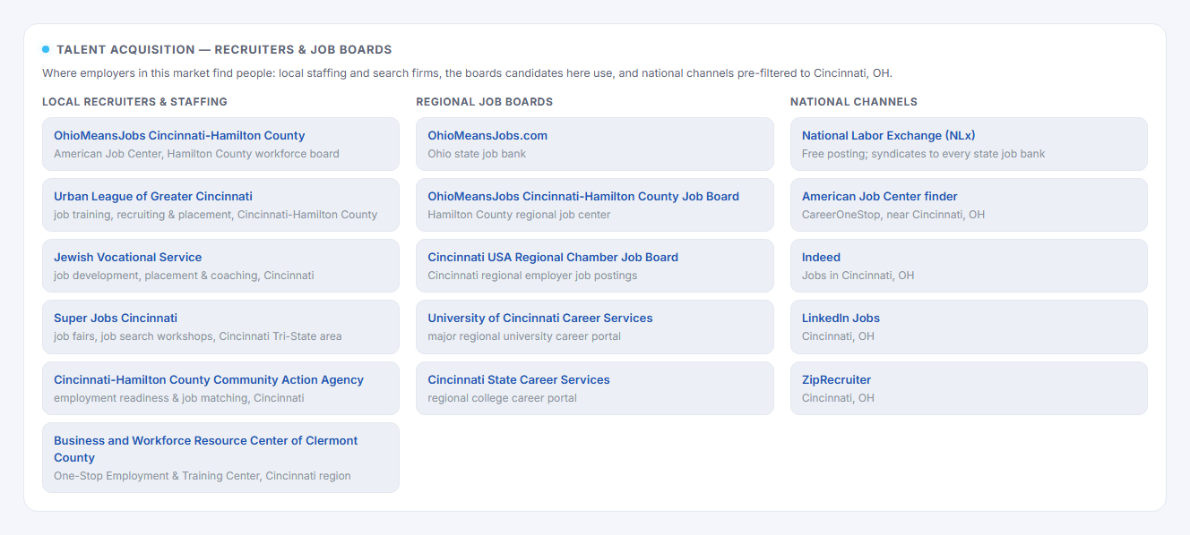Click 'Cincinnati regional employer job postings' text
The height and width of the screenshot is (535, 1190).
tap(532, 276)
